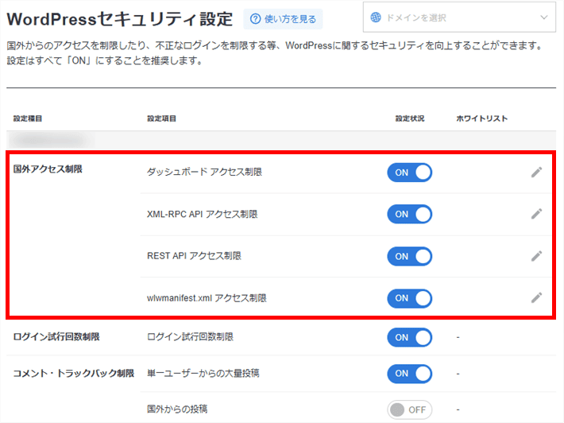The image size is (564, 423).
Task: Edit whitelist for REST API アクセス制限
Action: pyautogui.click(x=536, y=256)
